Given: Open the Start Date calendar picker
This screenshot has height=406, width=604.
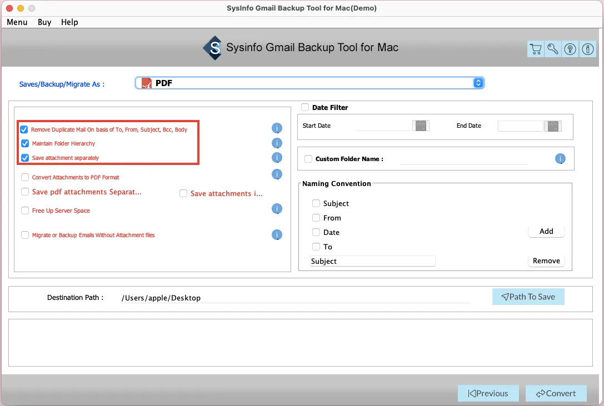Looking at the screenshot, I should [x=421, y=126].
